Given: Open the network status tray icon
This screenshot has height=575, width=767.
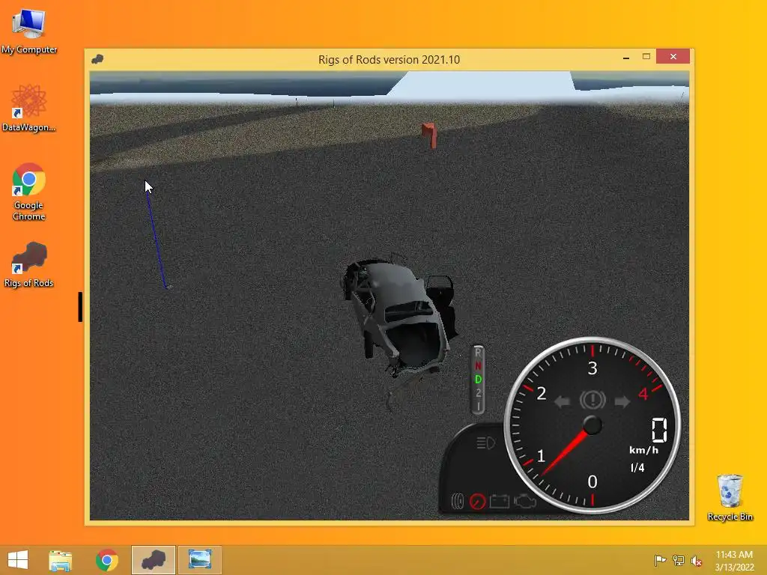Looking at the screenshot, I should point(679,560).
